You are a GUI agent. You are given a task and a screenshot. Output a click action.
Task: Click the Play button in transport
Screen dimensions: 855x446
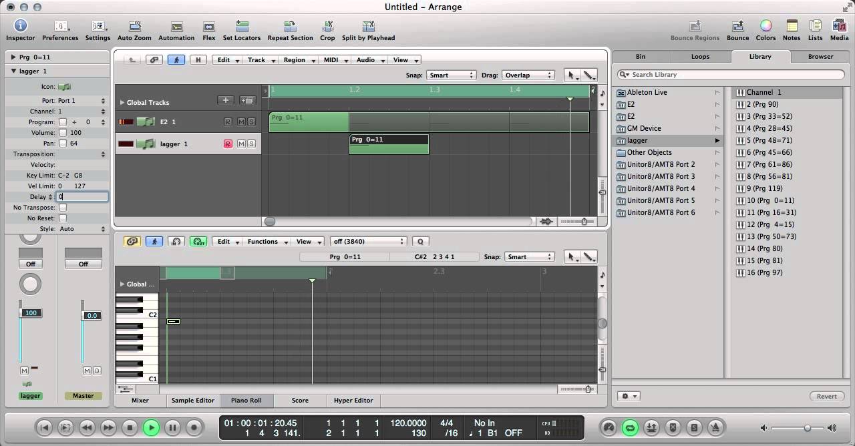[151, 428]
